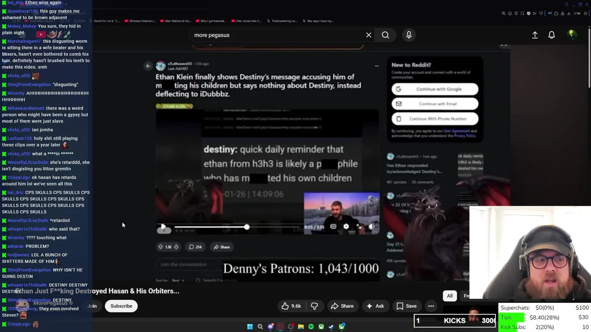Open Steam from the taskbar
Image resolution: width=591 pixels, height=332 pixels.
pos(331,326)
